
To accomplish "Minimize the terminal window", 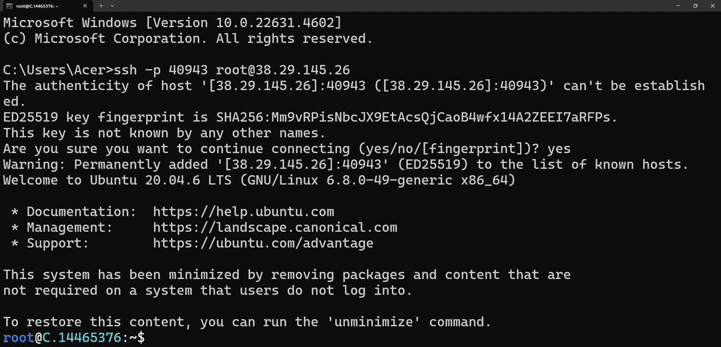I will (678, 5).
